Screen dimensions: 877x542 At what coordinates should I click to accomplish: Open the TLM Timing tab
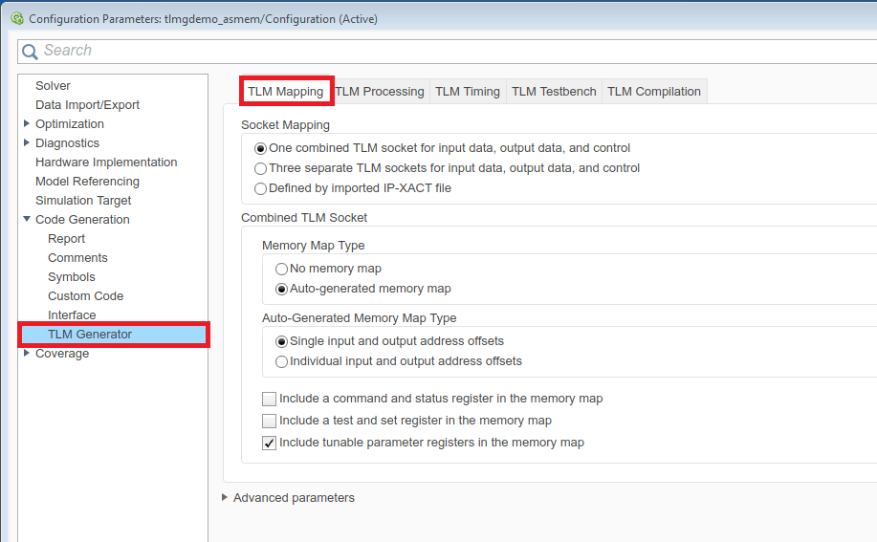pos(467,92)
